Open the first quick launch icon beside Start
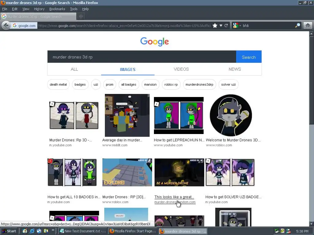This screenshot has width=314, height=235. (x=25, y=231)
